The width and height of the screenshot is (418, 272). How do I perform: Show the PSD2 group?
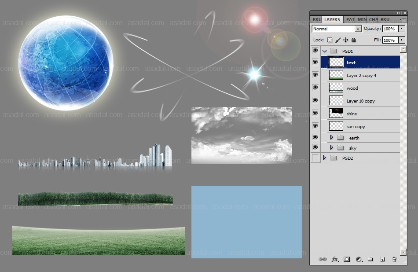(x=315, y=158)
